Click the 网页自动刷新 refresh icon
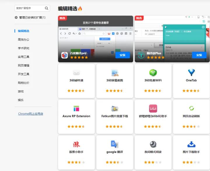This screenshot has width=210, height=171. tap(191, 108)
